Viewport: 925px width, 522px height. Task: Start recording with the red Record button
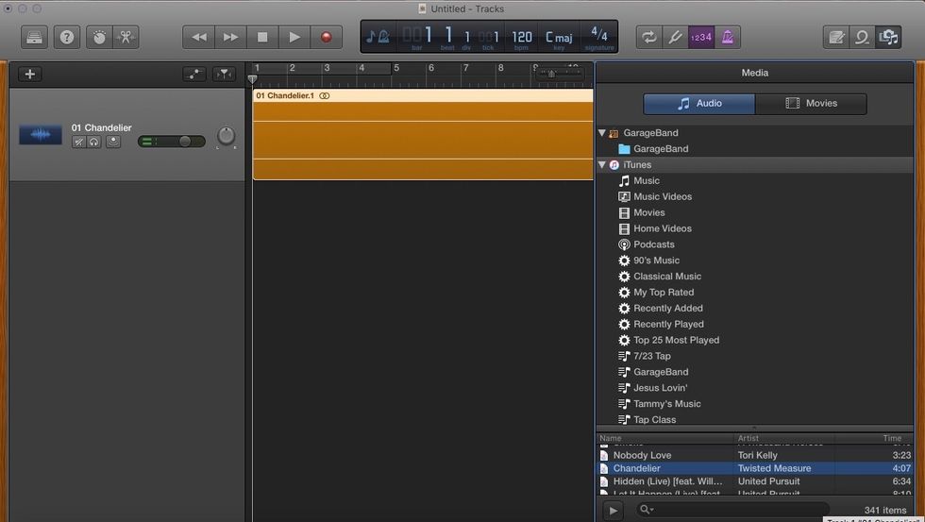pyautogui.click(x=327, y=38)
